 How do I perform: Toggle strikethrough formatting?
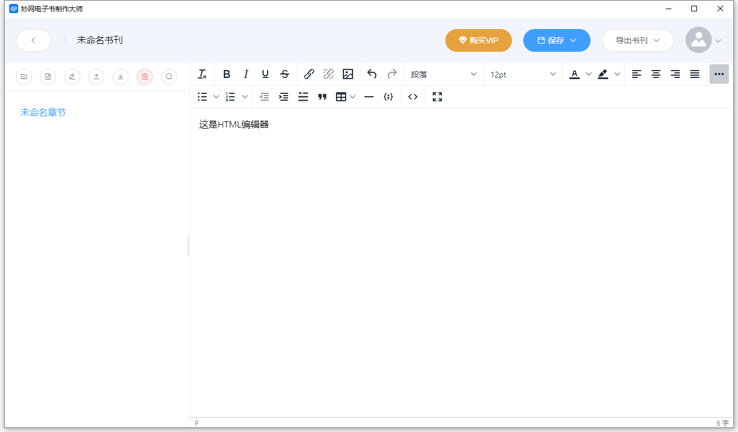285,74
